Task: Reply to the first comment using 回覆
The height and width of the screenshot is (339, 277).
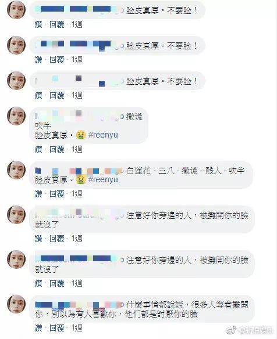Action: click(x=57, y=24)
